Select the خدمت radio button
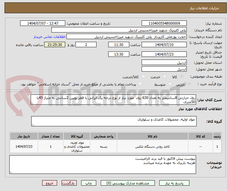Image resolution: width=227 pixels, height=191 pixels. [x=164, y=76]
